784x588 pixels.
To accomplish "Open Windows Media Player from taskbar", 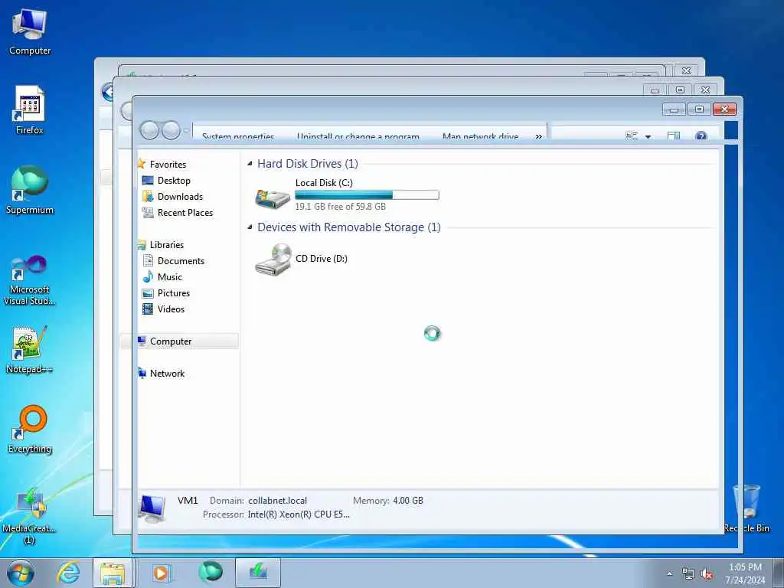I will pyautogui.click(x=162, y=573).
